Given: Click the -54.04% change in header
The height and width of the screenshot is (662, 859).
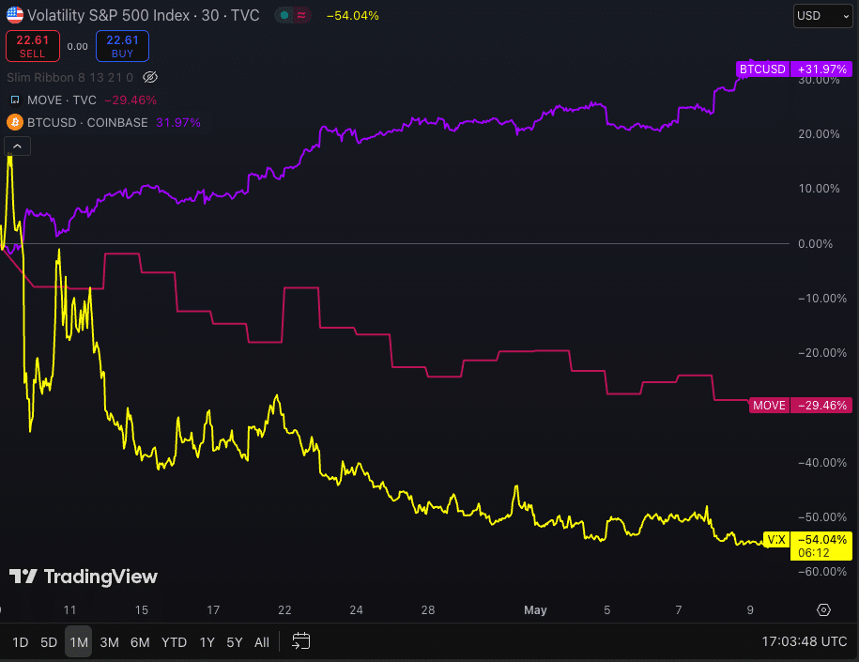Looking at the screenshot, I should [x=352, y=15].
